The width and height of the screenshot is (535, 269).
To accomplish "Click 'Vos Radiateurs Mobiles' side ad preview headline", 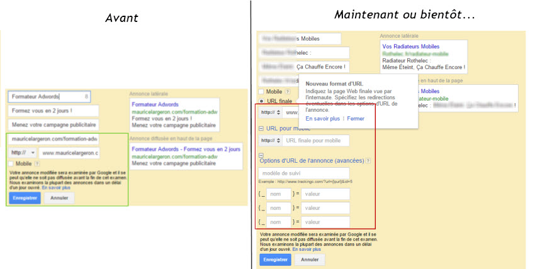I will (x=411, y=47).
